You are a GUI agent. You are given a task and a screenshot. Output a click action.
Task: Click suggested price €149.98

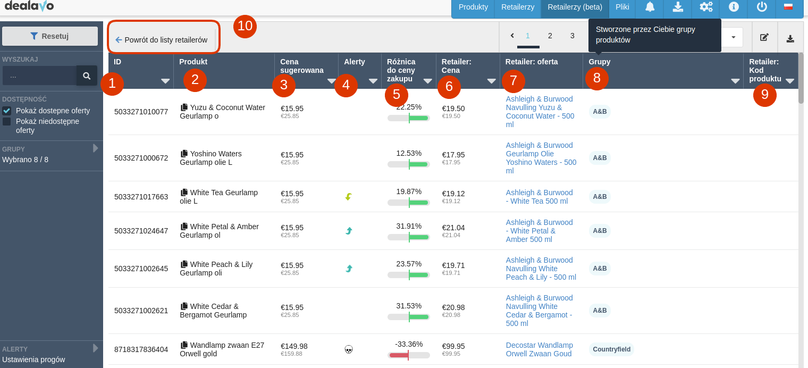[x=294, y=346]
